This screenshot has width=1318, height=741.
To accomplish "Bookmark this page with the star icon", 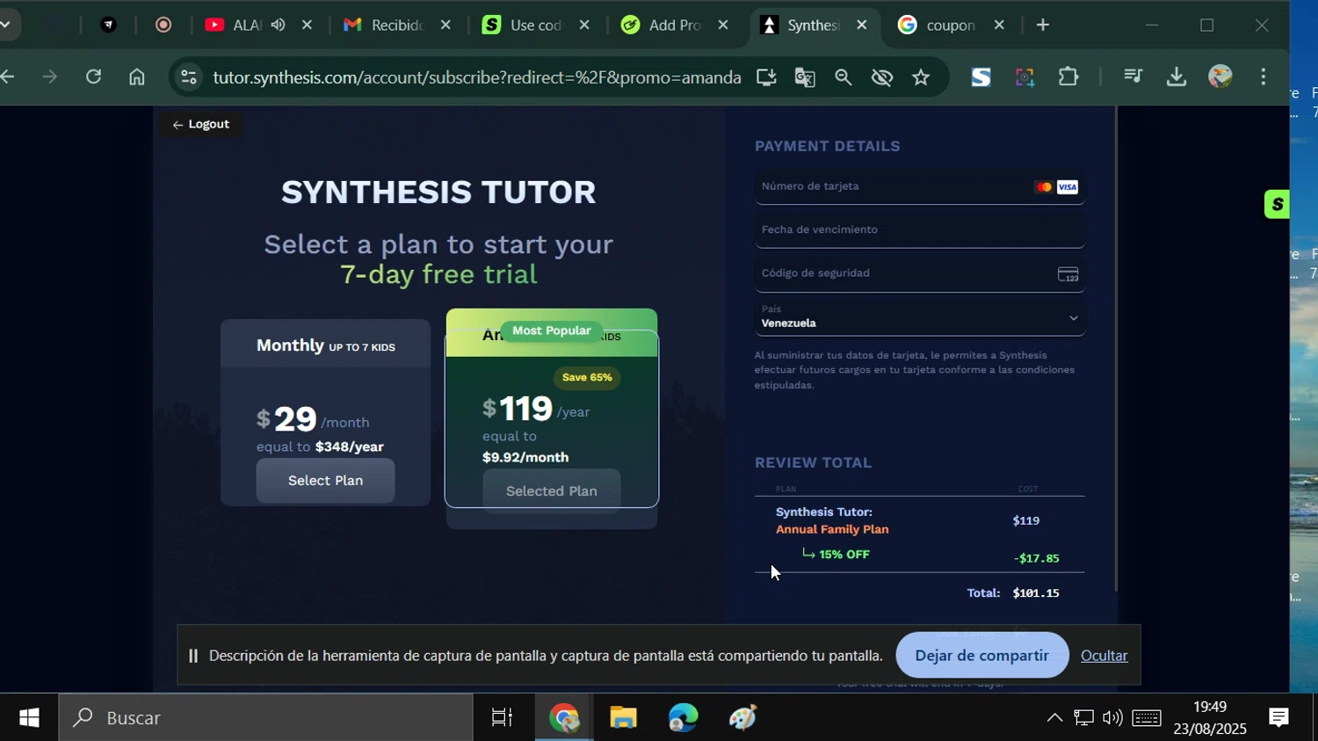I will (x=921, y=77).
